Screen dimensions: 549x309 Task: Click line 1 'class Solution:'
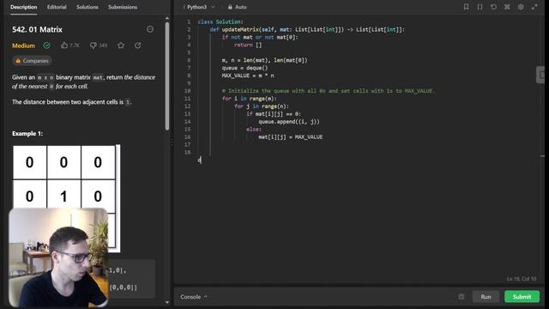tap(220, 21)
